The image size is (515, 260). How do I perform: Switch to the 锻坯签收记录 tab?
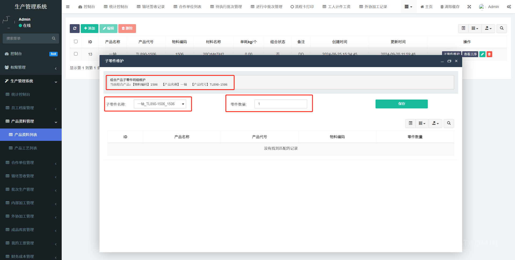point(151,7)
